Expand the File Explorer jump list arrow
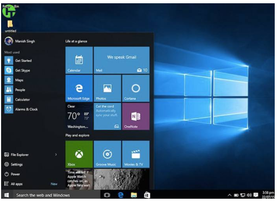Viewport: 278px width, 202px height. (x=56, y=155)
